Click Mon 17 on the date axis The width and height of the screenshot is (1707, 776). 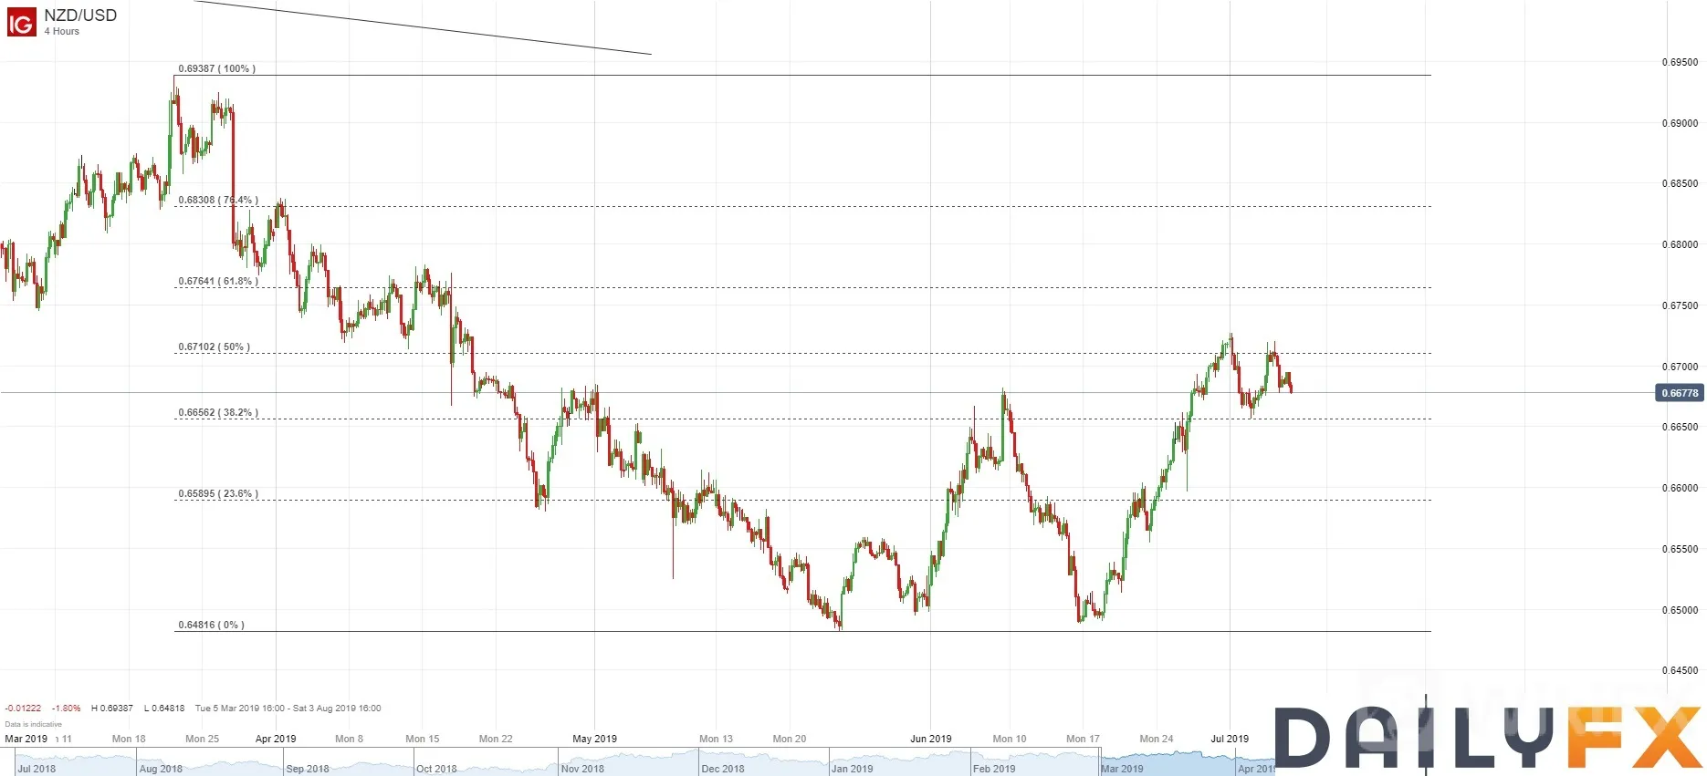[x=1083, y=739]
